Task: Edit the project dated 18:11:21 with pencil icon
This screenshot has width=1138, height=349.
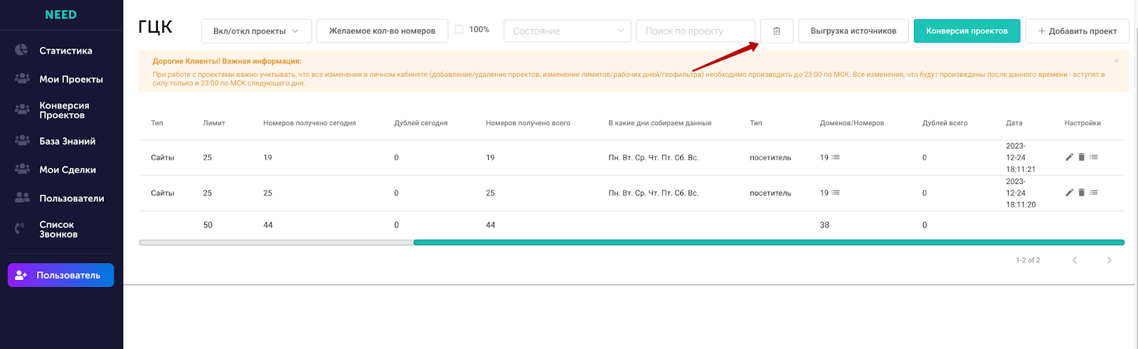Action: pyautogui.click(x=1069, y=157)
